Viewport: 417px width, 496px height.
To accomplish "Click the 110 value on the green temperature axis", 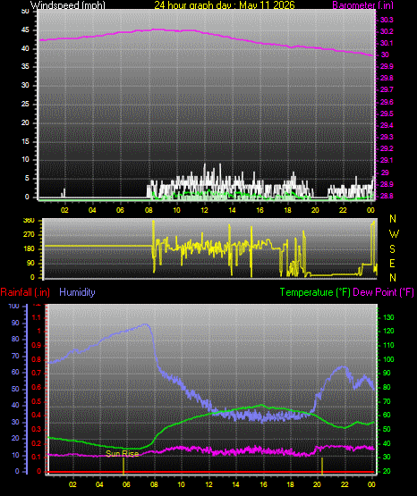I will click(388, 345).
